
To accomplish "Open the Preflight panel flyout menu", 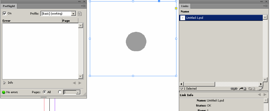I will [x=83, y=6].
